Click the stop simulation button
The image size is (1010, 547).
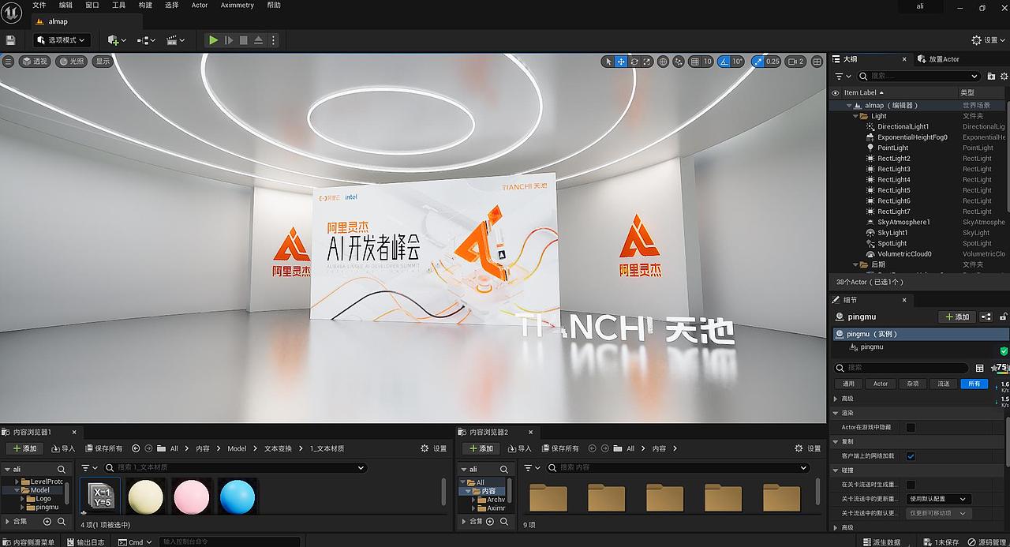click(243, 39)
